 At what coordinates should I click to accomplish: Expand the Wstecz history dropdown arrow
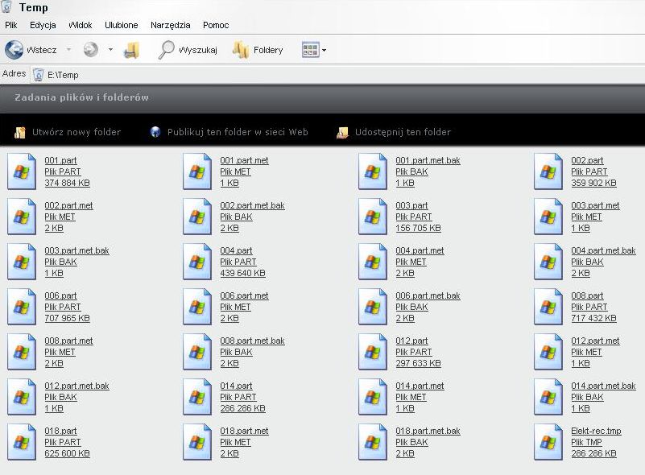(x=68, y=50)
